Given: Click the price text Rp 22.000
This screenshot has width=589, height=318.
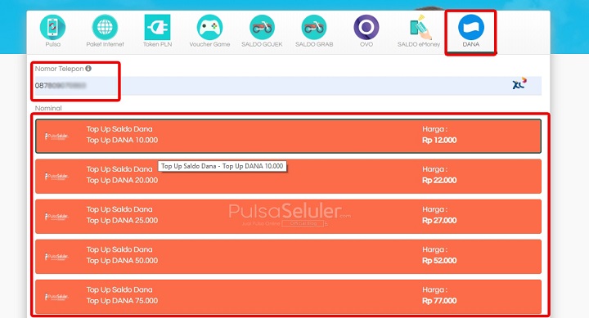Looking at the screenshot, I should 439,180.
